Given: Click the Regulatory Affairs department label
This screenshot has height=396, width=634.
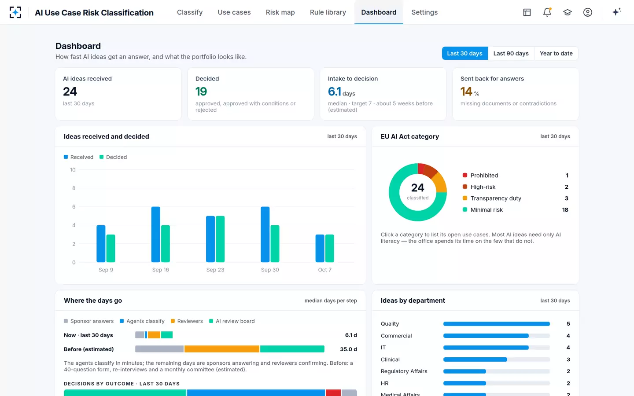Looking at the screenshot, I should [x=404, y=371].
